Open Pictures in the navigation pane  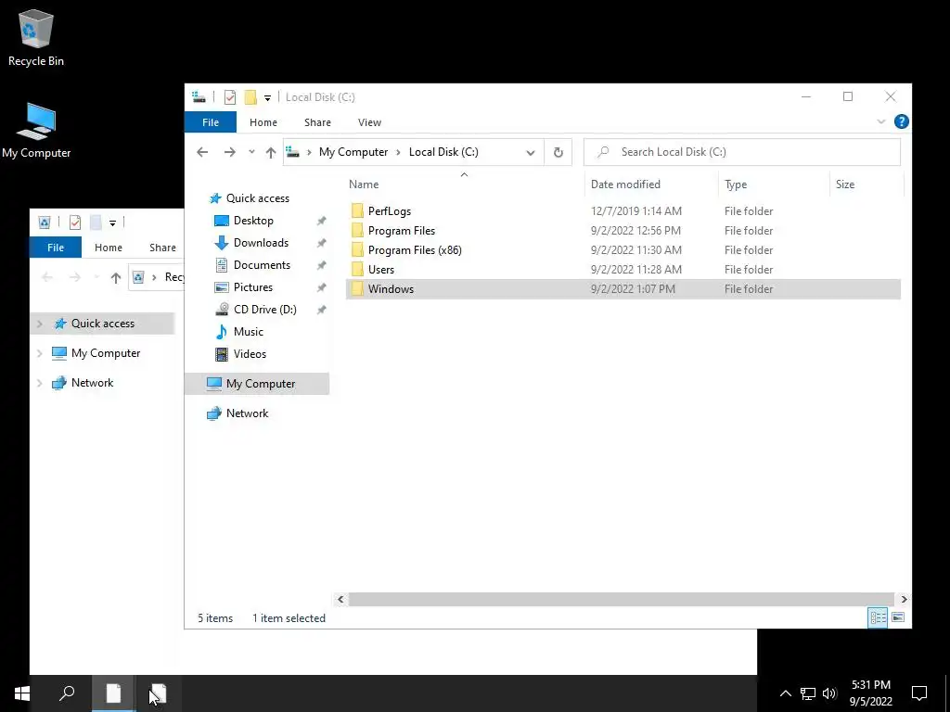[x=252, y=287]
